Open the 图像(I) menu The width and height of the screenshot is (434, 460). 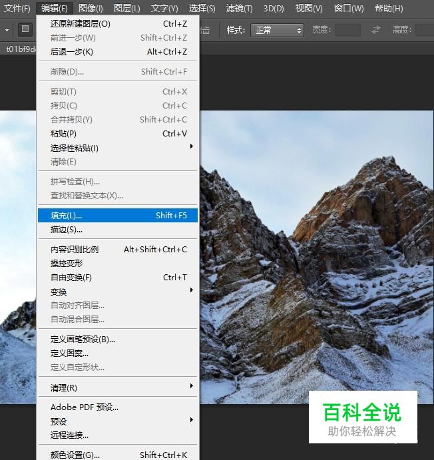91,8
